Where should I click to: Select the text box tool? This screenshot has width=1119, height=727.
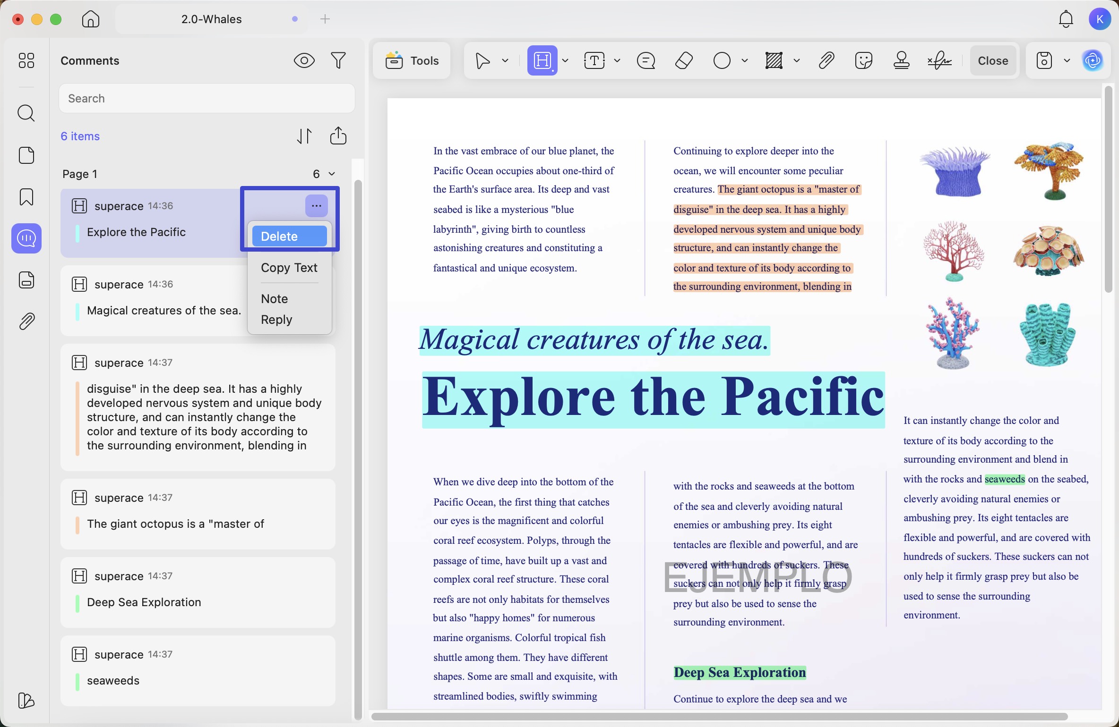(594, 61)
